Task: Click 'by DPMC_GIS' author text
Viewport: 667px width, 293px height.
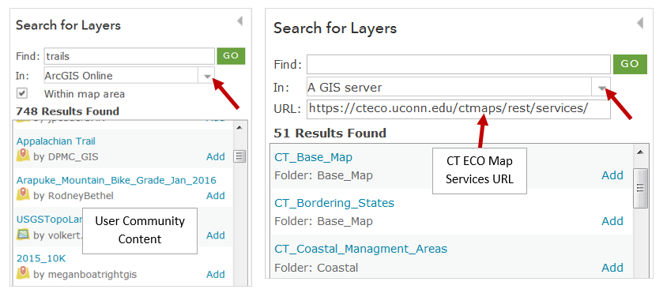Action: pyautogui.click(x=66, y=156)
